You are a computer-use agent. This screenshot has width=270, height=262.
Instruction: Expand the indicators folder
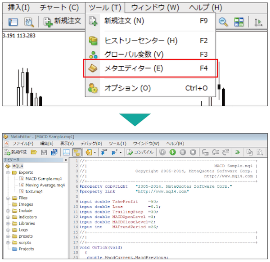8,217
